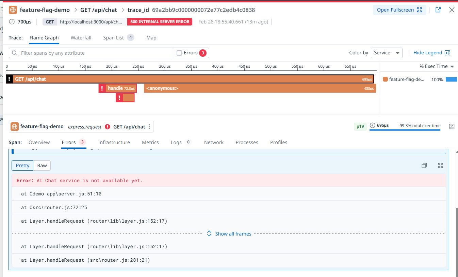This screenshot has width=458, height=277.
Task: Click the feature-flag-demo legend color swatch
Action: [385, 79]
